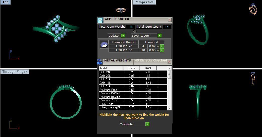This screenshot has width=262, height=137.
Task: Close the Gem Reporter panel
Action: pyautogui.click(x=170, y=20)
